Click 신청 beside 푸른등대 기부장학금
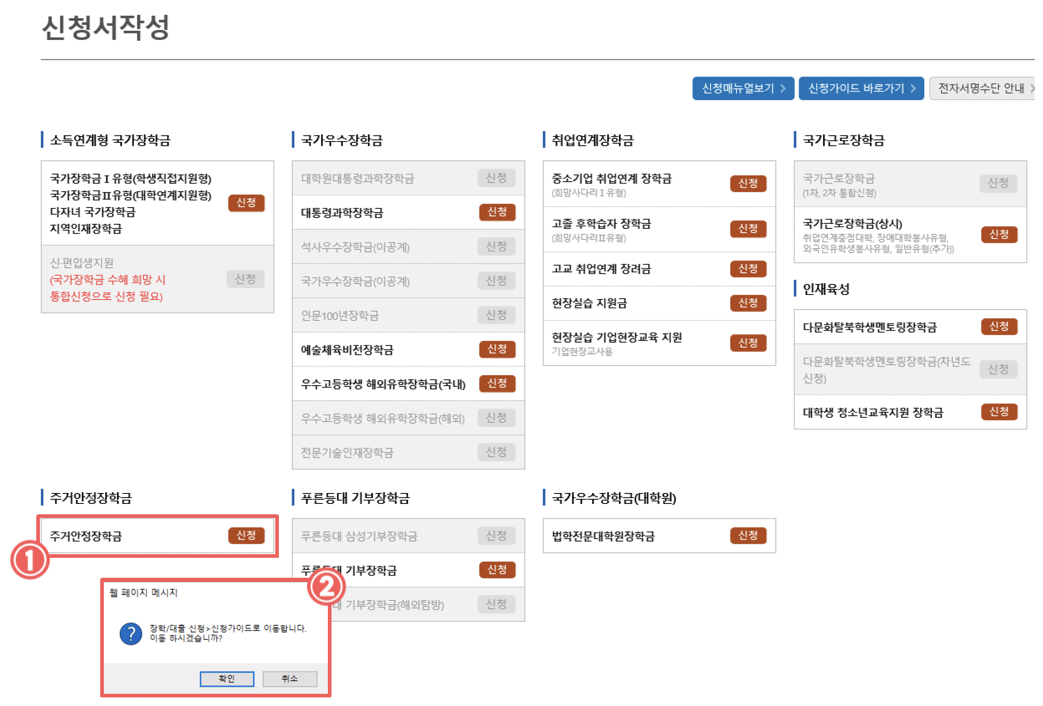1043x706 pixels. click(497, 570)
